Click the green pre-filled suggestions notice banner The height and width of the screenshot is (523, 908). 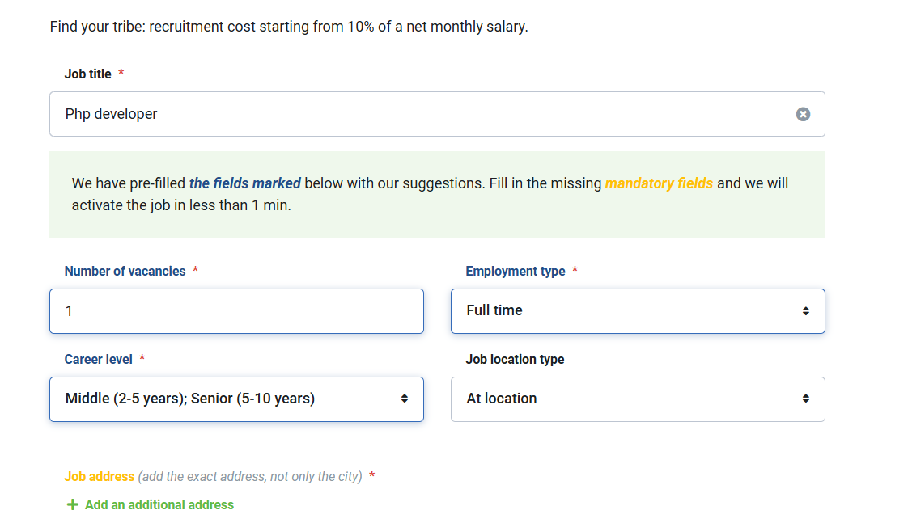pyautogui.click(x=437, y=195)
